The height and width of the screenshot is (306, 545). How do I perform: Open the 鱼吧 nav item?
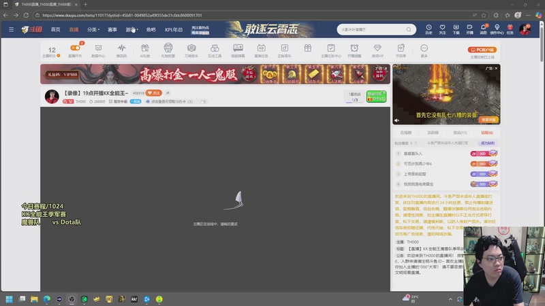coord(151,29)
